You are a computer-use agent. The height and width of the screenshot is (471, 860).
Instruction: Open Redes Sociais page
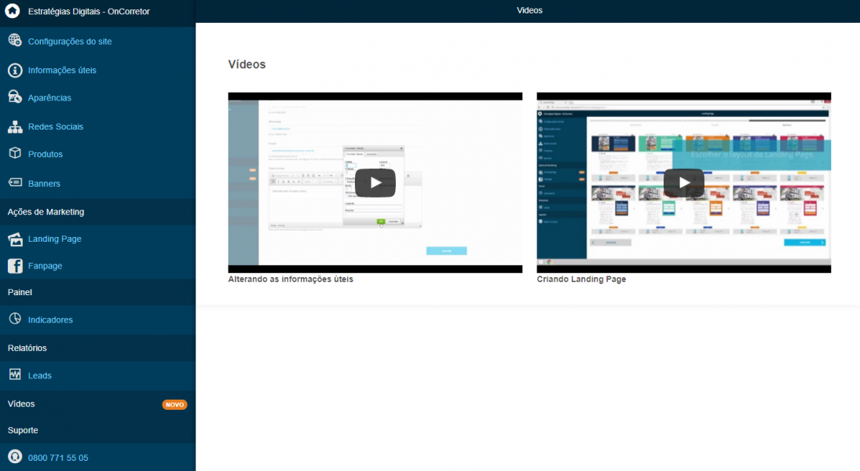click(x=56, y=126)
